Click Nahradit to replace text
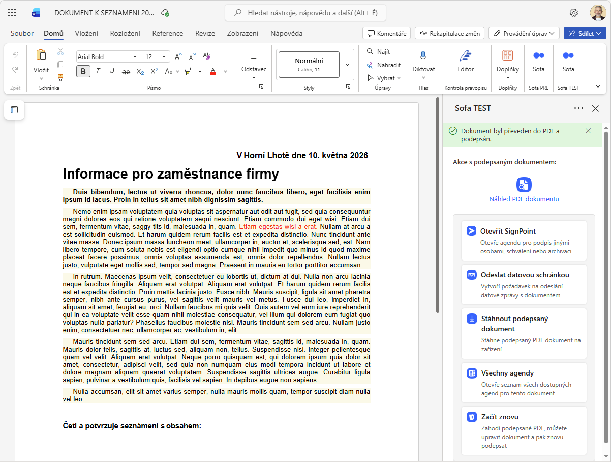611x462 pixels. tap(384, 65)
